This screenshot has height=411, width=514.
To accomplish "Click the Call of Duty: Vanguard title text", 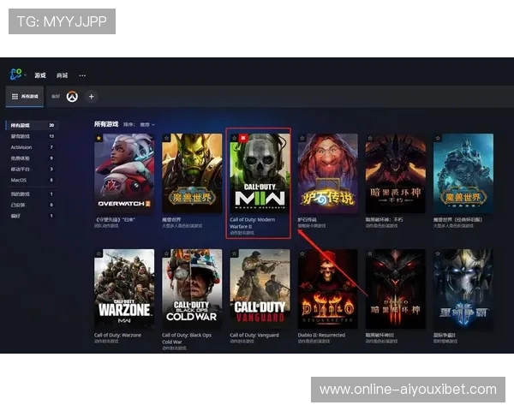I will [x=254, y=335].
